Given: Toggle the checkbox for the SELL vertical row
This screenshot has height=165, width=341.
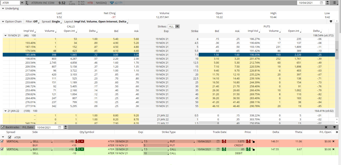Looking at the screenshot, I should 2,141.
